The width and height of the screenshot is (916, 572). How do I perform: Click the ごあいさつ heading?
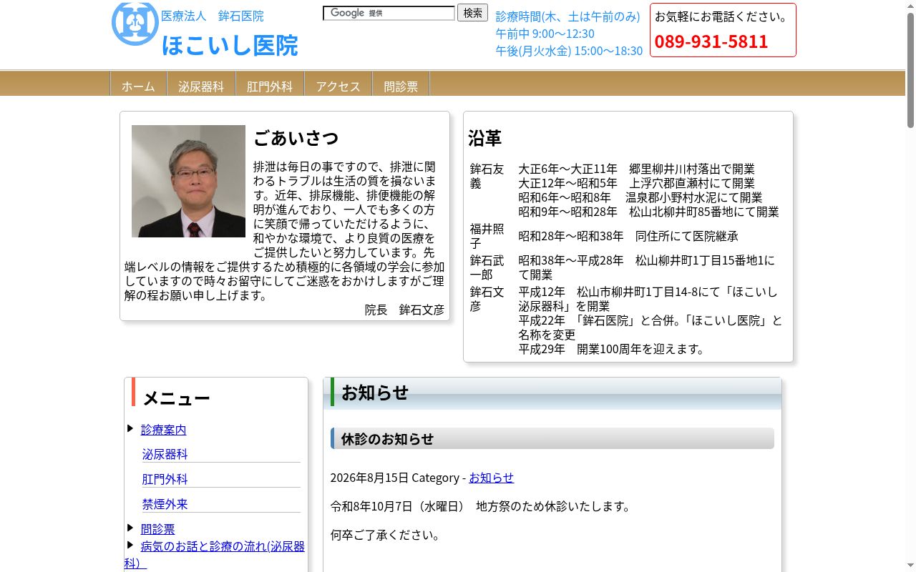296,137
